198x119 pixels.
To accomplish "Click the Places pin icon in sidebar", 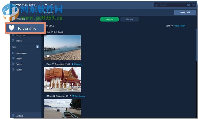I will pyautogui.click(x=13, y=41).
